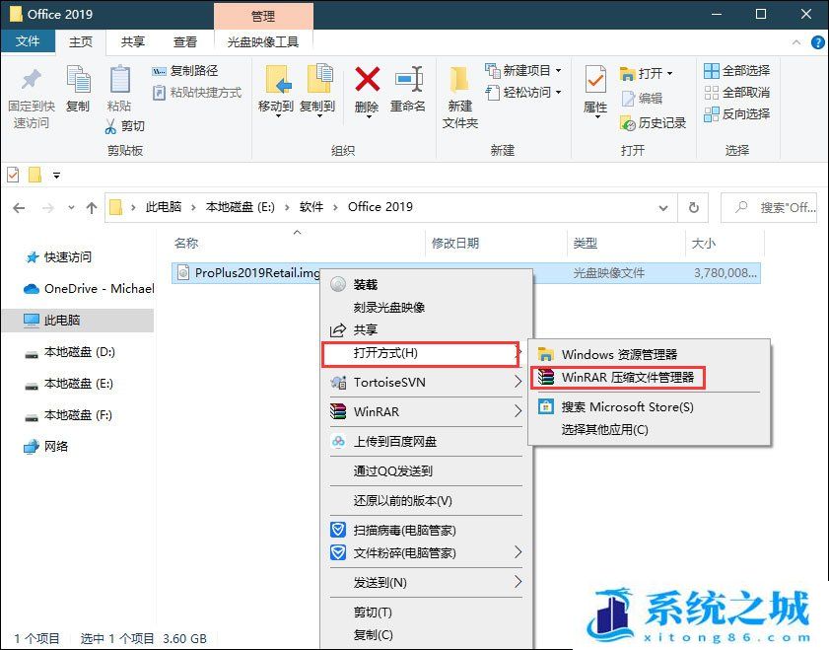Click quick access properties checkmark icon

[x=13, y=175]
